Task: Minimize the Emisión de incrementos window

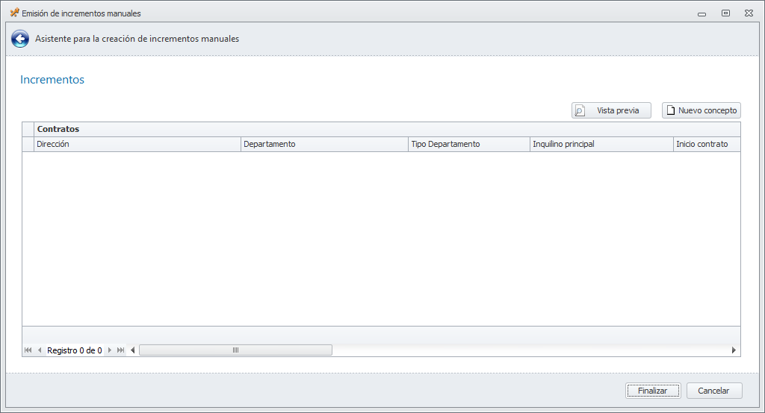Action: [x=702, y=13]
